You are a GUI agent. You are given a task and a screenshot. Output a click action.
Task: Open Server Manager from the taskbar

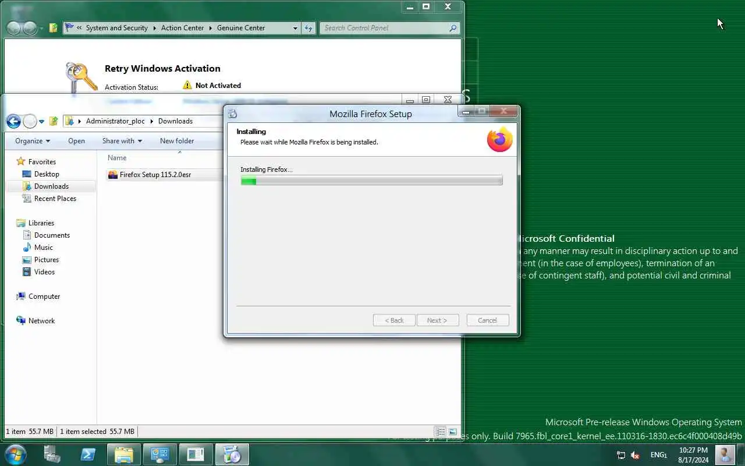[52, 454]
